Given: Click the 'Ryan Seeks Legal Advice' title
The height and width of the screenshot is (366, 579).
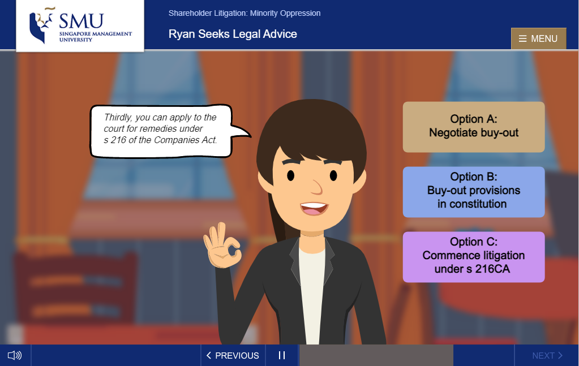Looking at the screenshot, I should 233,34.
